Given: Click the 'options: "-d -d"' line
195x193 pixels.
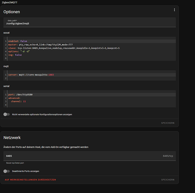Looking at the screenshot, I should pyautogui.click(x=19, y=51).
